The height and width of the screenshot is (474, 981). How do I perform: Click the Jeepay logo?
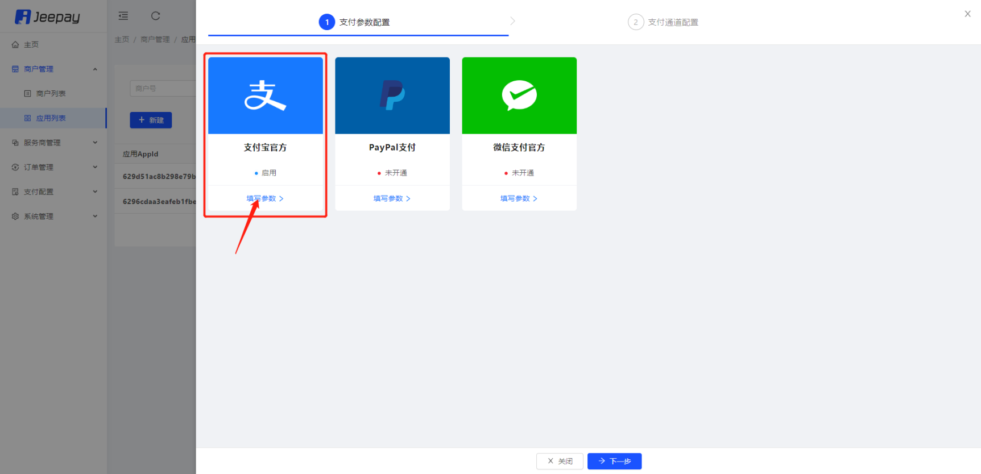[47, 17]
